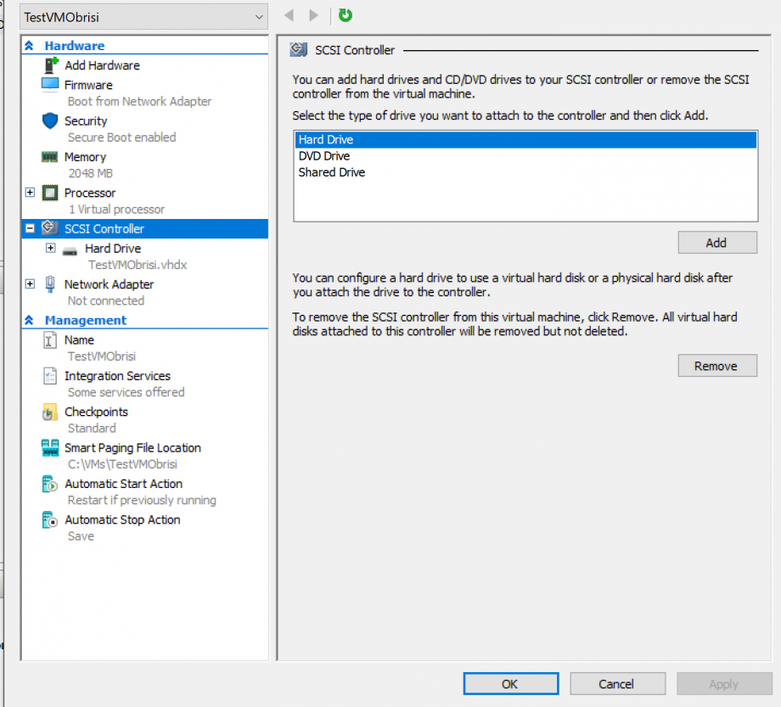The image size is (781, 707).
Task: Click the green refresh icon in toolbar
Action: pos(345,15)
